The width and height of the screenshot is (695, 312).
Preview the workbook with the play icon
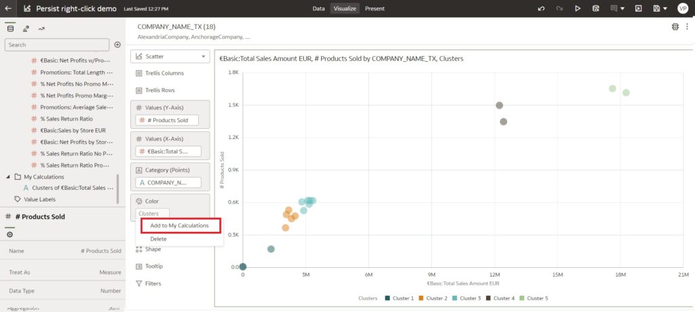tap(578, 8)
